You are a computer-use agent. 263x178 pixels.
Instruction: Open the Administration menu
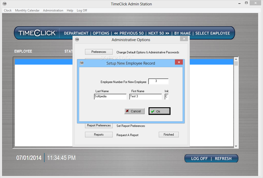pos(53,10)
